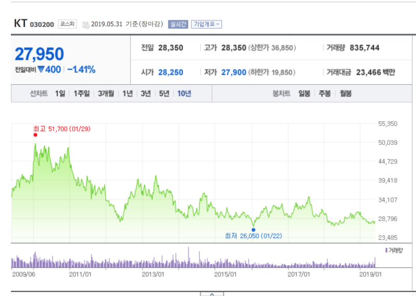The image size is (416, 296).
Task: Click the collapse chevron at chart bottom
Action: 212,294
